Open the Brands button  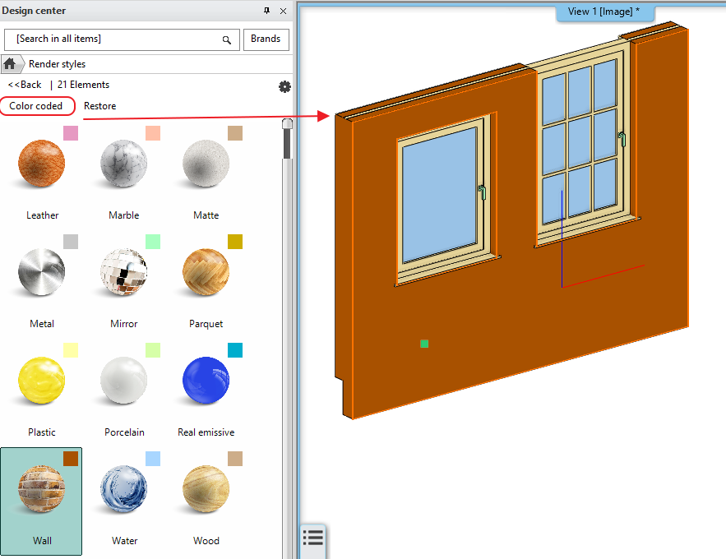pyautogui.click(x=266, y=39)
